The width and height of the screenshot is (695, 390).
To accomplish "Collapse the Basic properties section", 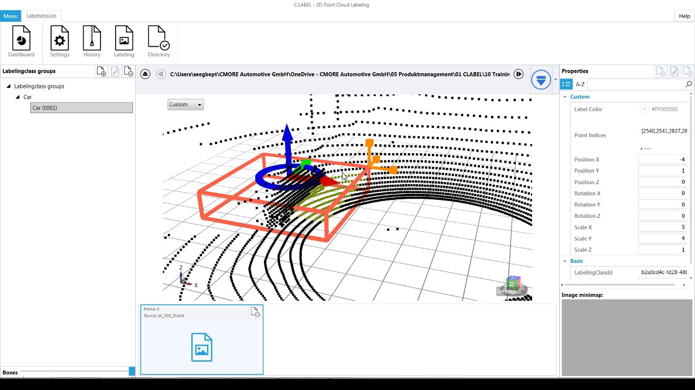I will pos(565,261).
